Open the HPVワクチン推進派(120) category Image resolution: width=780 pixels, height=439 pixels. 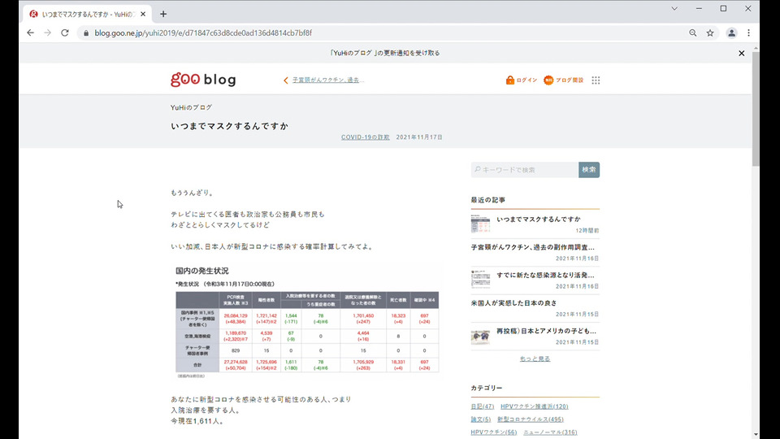coord(535,406)
